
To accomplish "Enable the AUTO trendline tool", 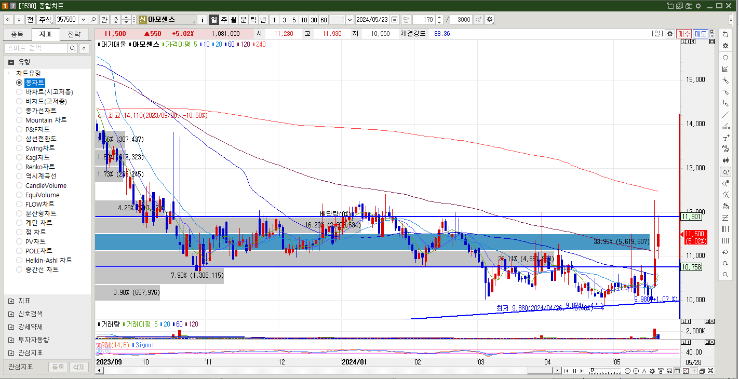I will coord(725,126).
